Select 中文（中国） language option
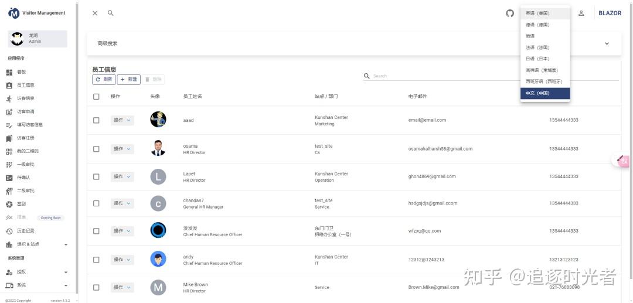Screen dimensions: 633x303 click(x=545, y=93)
